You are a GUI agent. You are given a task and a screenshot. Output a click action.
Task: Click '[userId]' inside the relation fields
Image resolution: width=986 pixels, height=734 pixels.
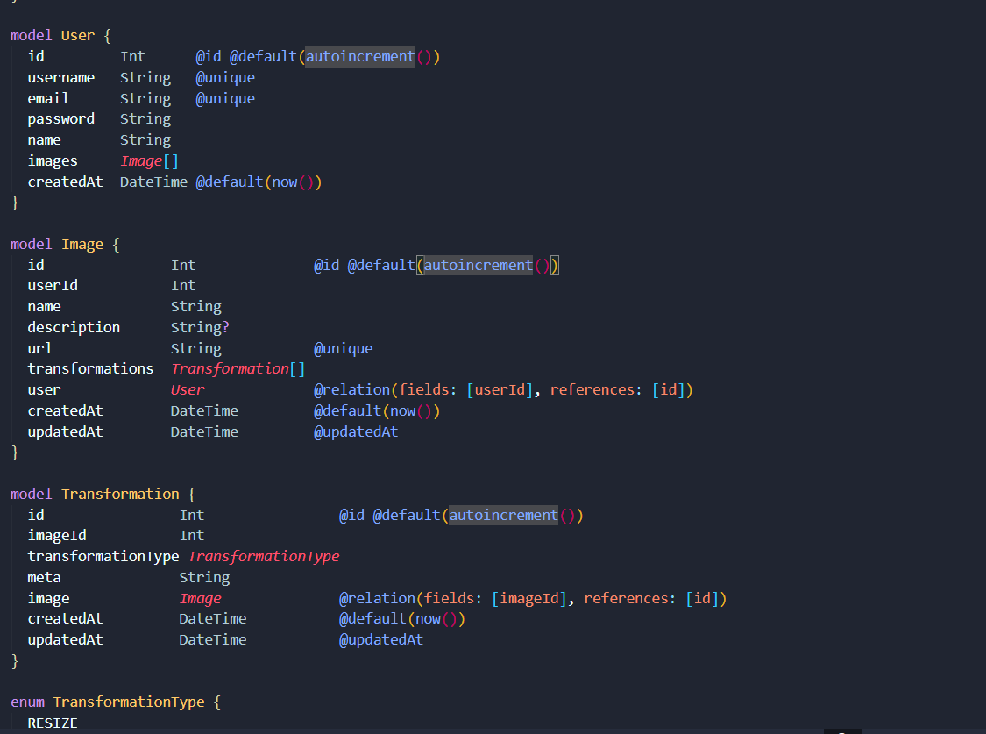point(500,390)
